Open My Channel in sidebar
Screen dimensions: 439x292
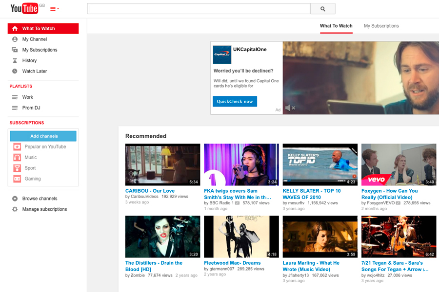click(35, 39)
